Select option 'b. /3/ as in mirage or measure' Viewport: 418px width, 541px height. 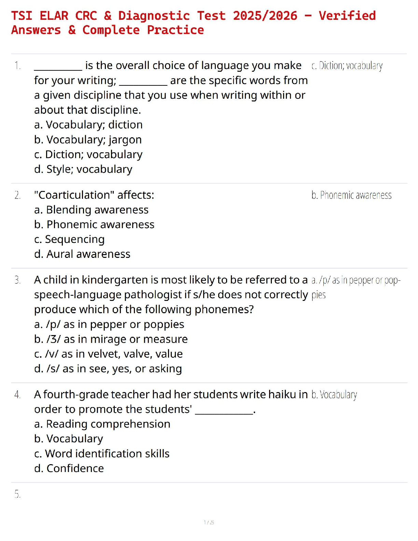tap(111, 339)
